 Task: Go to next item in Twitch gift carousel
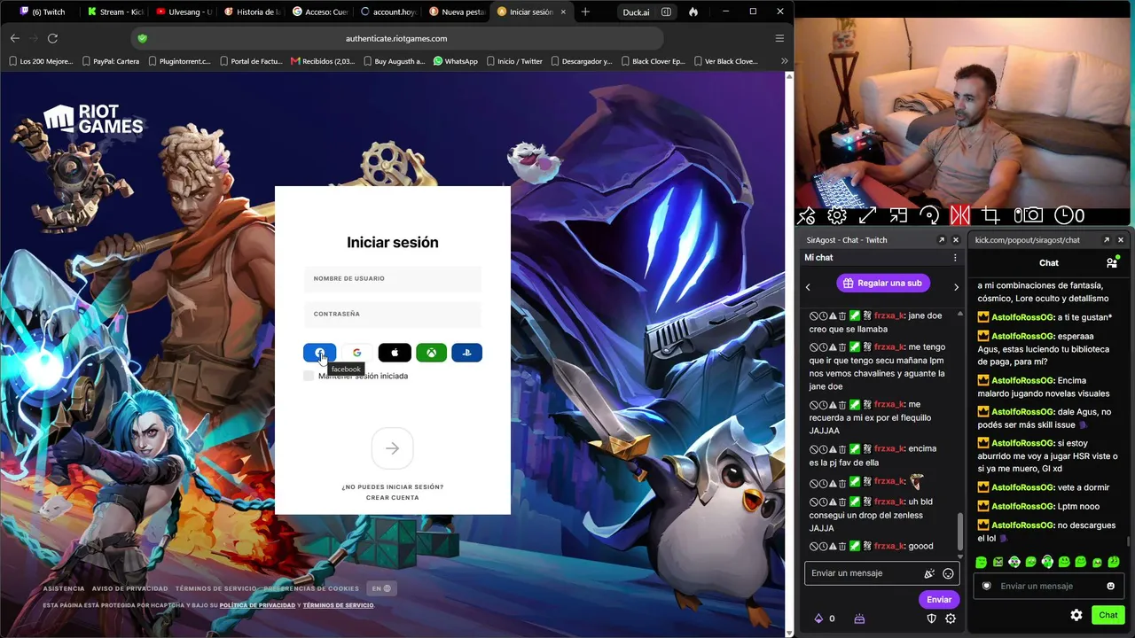(x=956, y=287)
